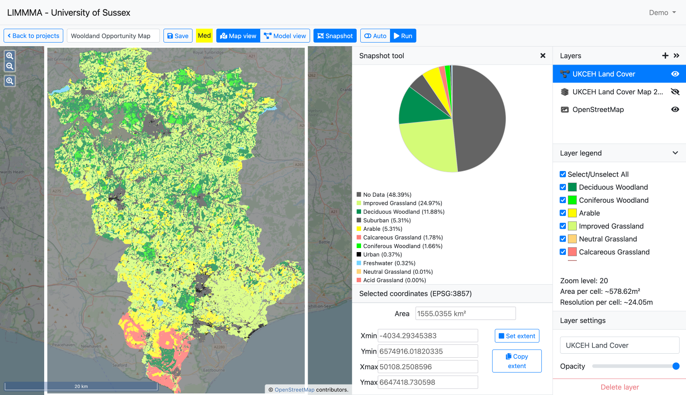Screen dimensions: 686x395
Task: Click the Delete layer link
Action: point(619,387)
